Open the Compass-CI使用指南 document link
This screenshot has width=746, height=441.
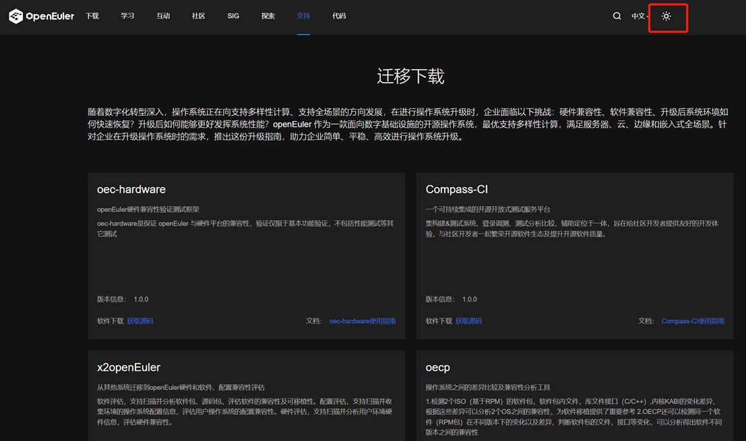click(x=692, y=321)
